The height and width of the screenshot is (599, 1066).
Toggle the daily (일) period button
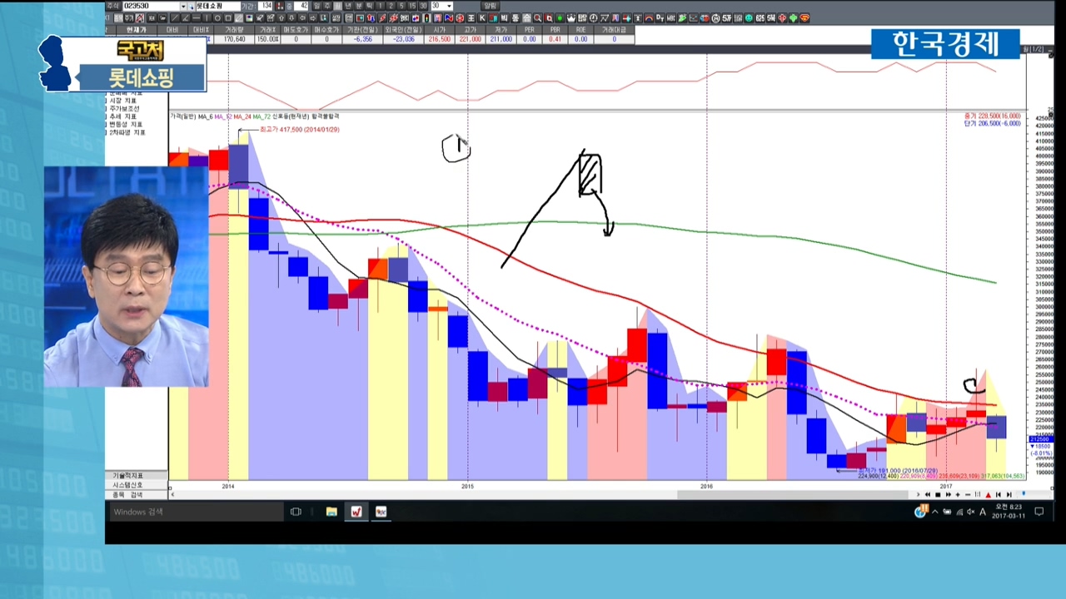316,6
